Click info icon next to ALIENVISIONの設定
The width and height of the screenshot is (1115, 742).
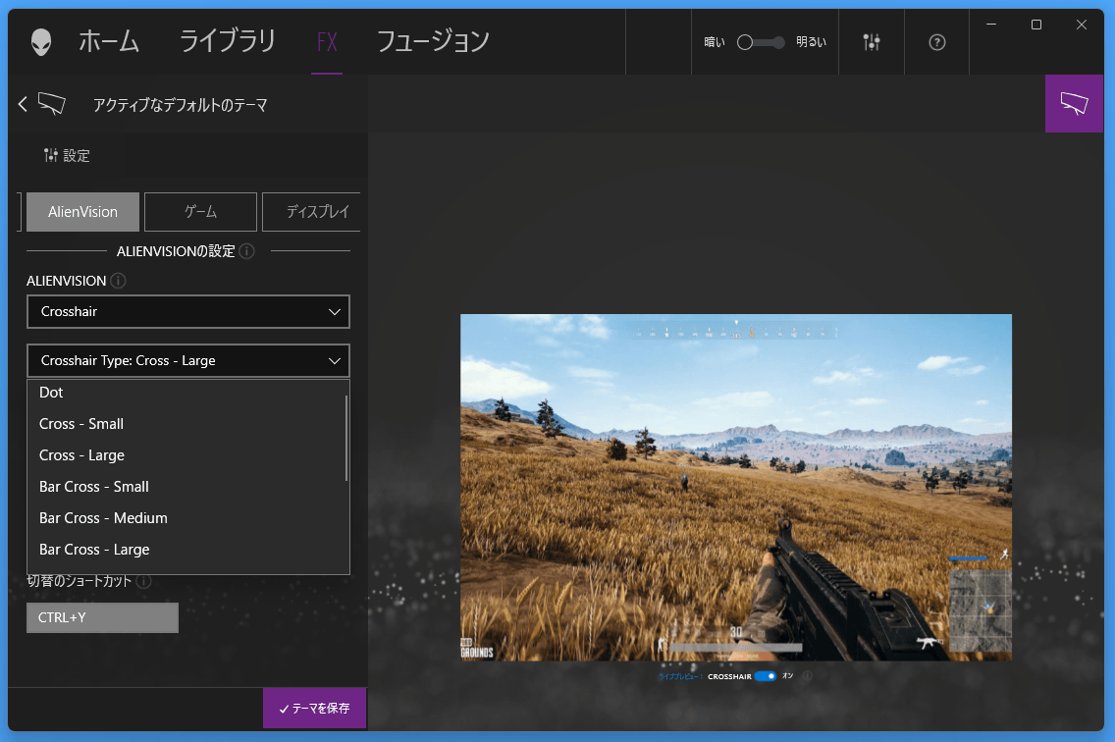[246, 251]
